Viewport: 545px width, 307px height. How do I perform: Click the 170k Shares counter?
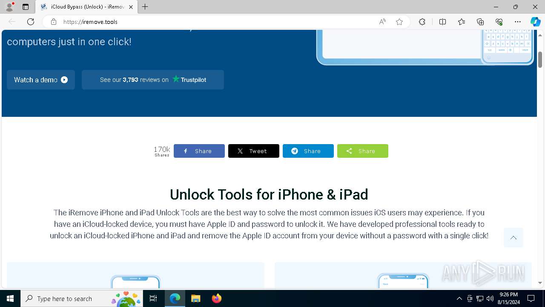[x=162, y=151]
